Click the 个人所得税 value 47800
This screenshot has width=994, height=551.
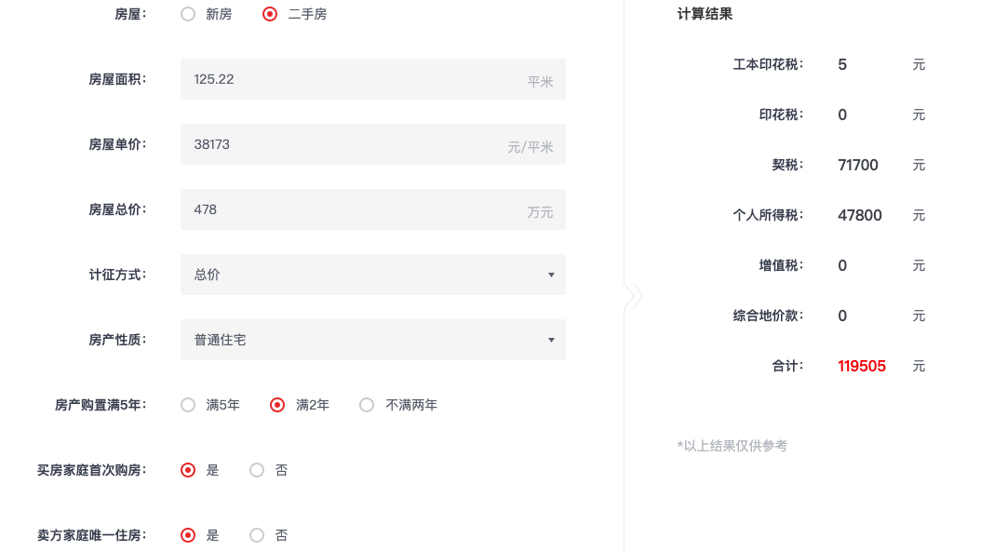[860, 215]
